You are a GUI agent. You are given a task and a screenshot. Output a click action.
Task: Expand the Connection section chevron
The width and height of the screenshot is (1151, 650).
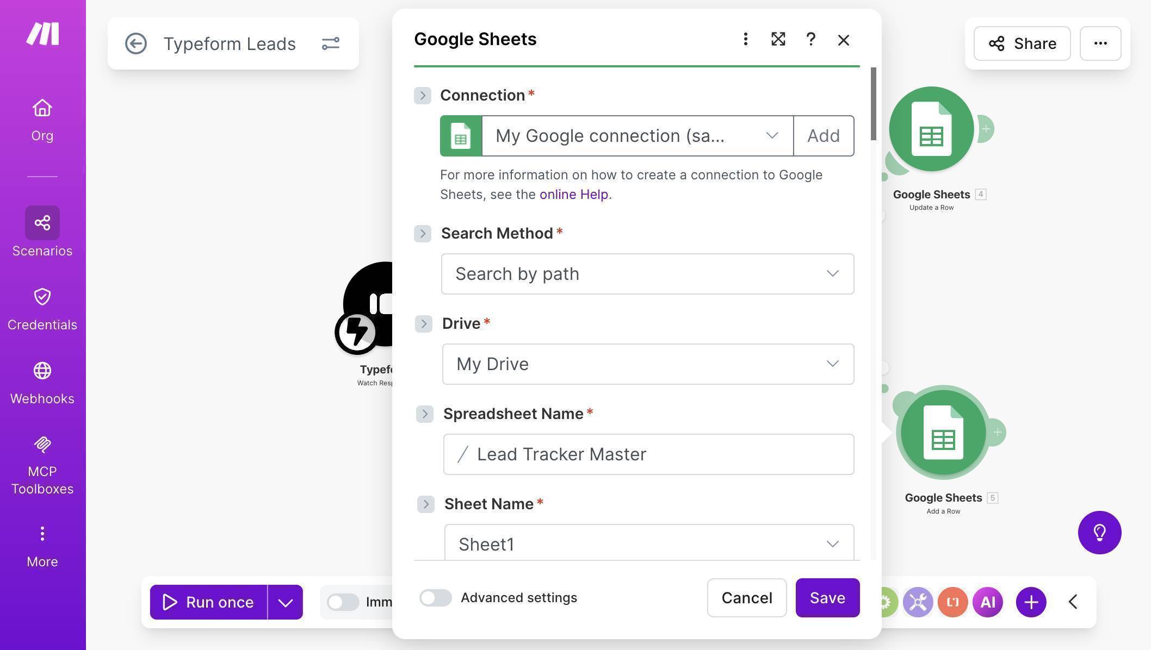pyautogui.click(x=423, y=95)
